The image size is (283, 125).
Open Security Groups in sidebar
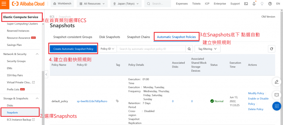click(16, 61)
